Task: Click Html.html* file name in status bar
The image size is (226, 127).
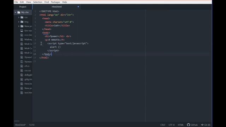Action: [20, 125]
